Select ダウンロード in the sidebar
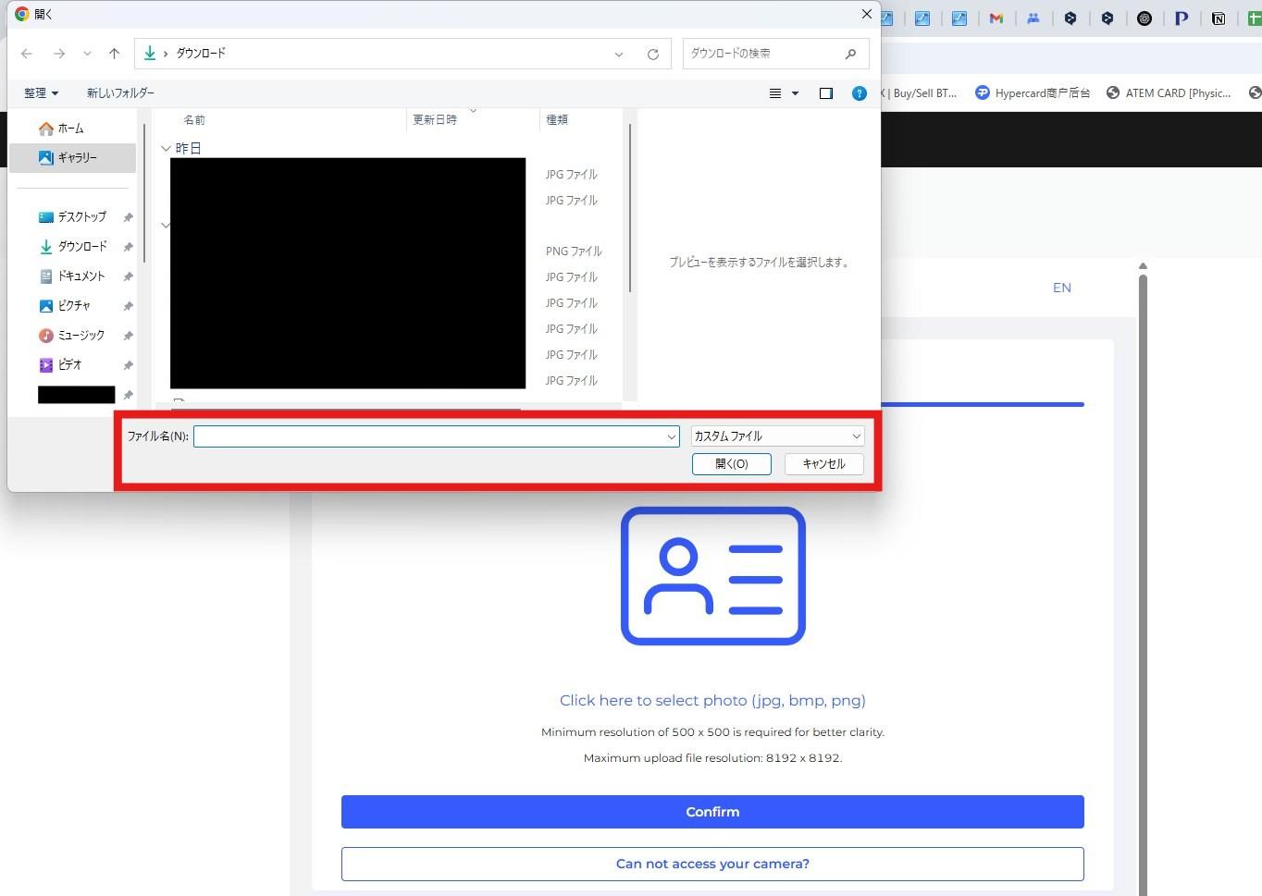Screen dimensions: 1262x896 pyautogui.click(x=82, y=247)
